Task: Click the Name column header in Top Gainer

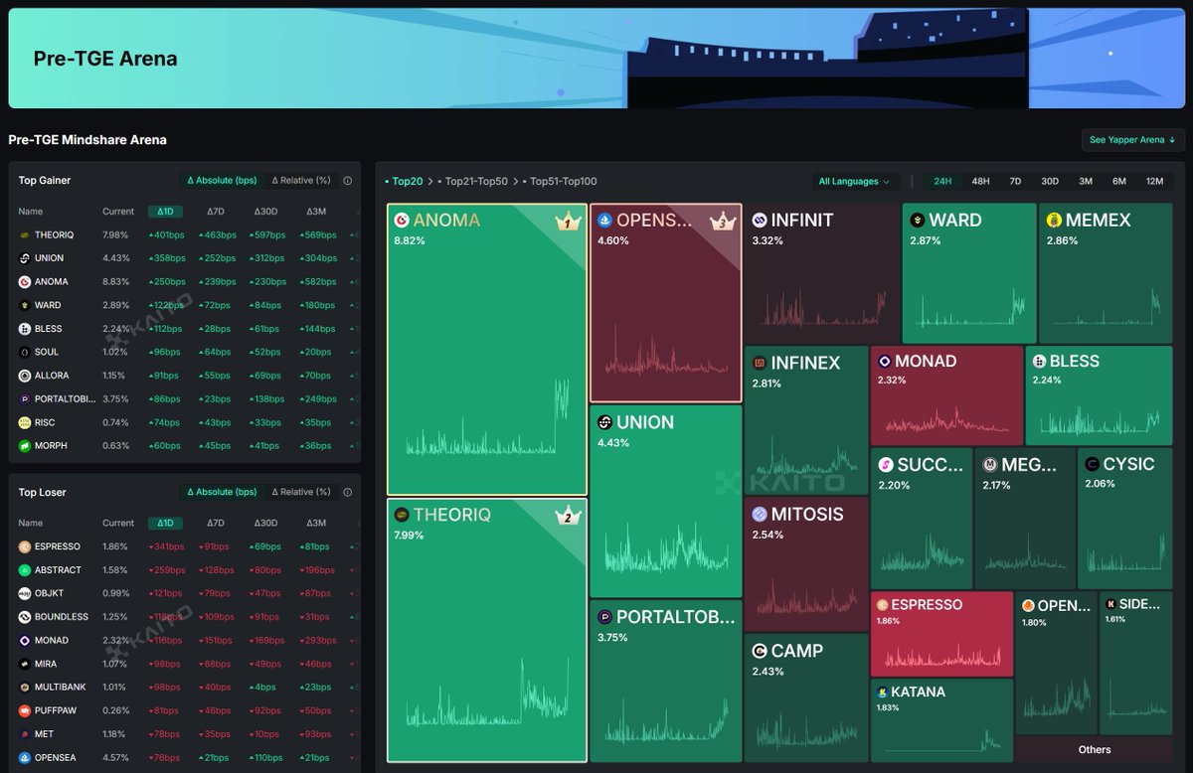Action: (x=31, y=211)
